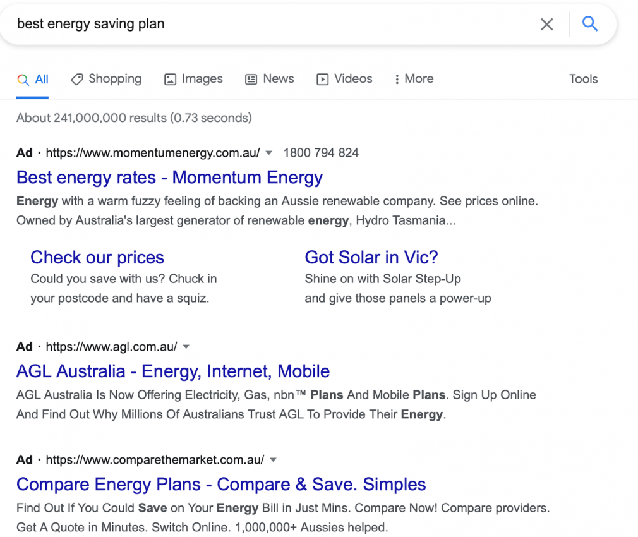Switch to the Images tab
Image resolution: width=638 pixels, height=537 pixels.
[193, 79]
